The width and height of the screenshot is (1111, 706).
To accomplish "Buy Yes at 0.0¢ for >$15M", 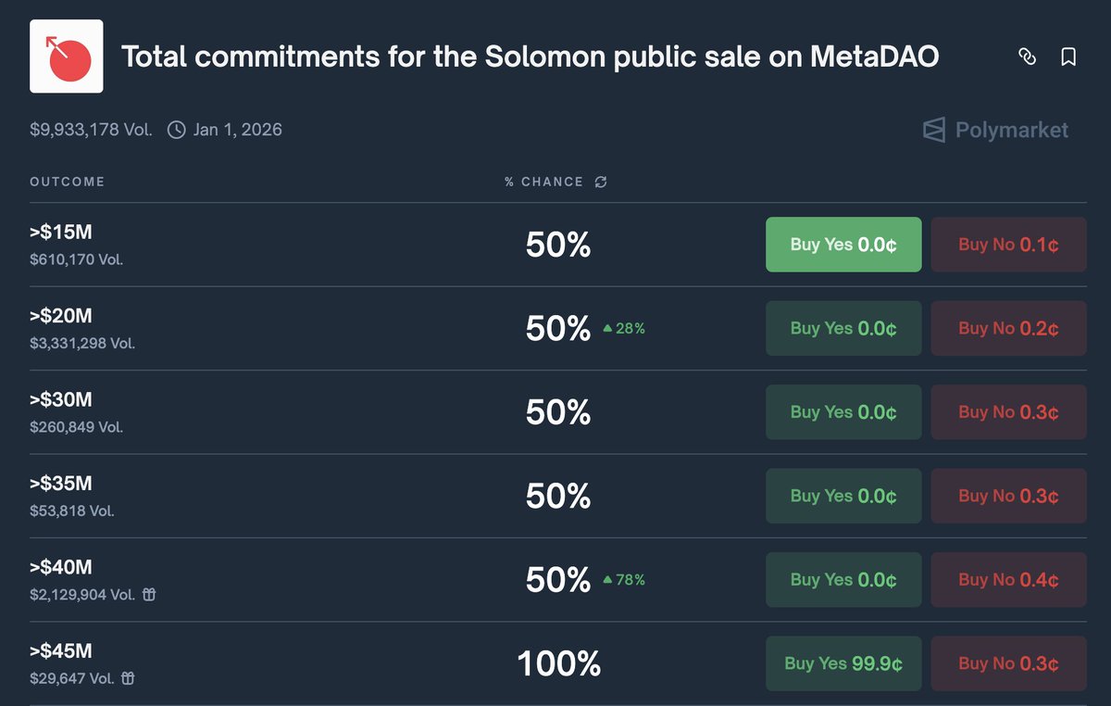I will click(x=843, y=245).
